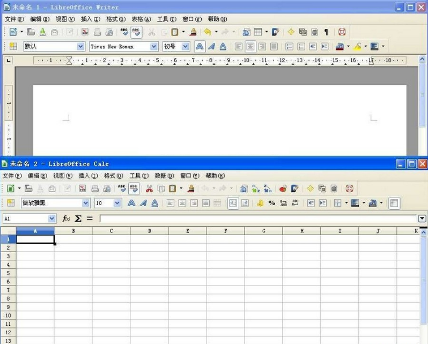Open Navigator star icon in Calc
The height and width of the screenshot is (344, 428).
[310, 188]
